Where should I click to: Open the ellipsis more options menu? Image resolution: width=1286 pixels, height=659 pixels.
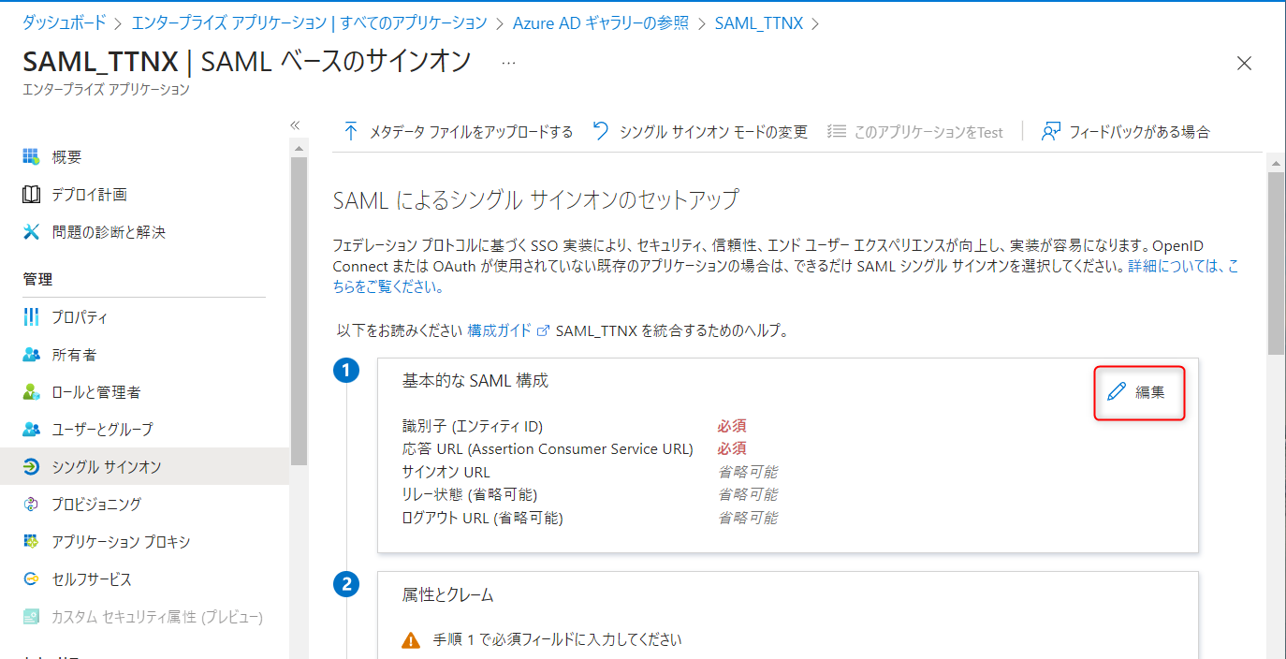click(508, 63)
